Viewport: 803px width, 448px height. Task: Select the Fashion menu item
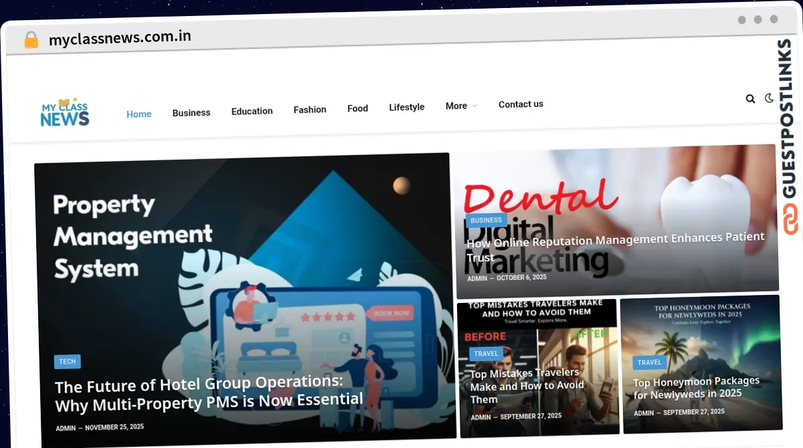310,110
